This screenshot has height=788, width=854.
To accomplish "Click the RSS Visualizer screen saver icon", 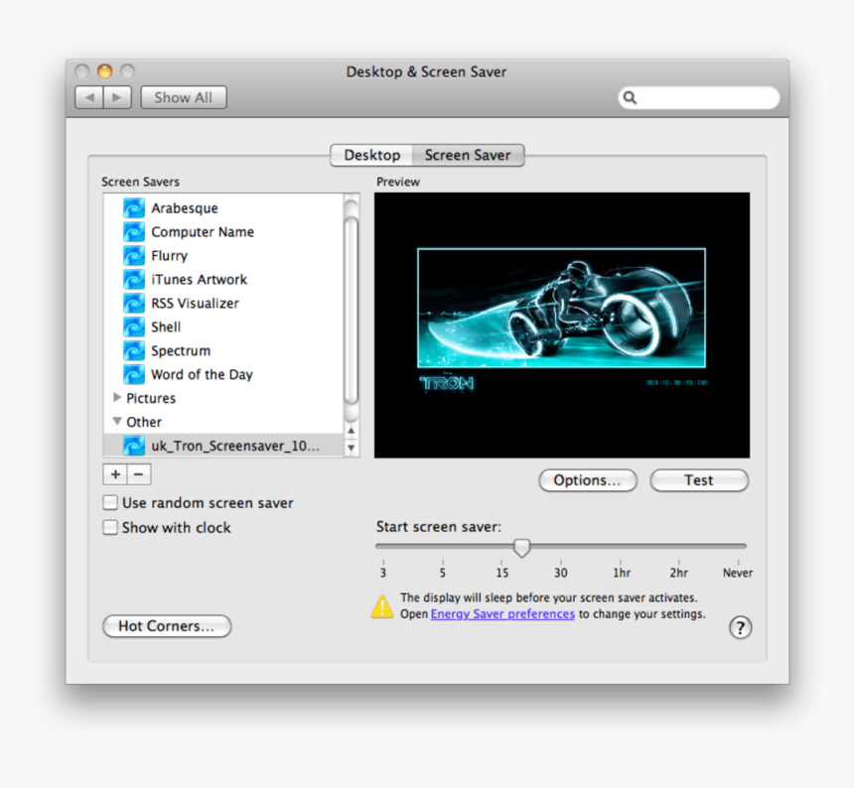I will [x=133, y=303].
